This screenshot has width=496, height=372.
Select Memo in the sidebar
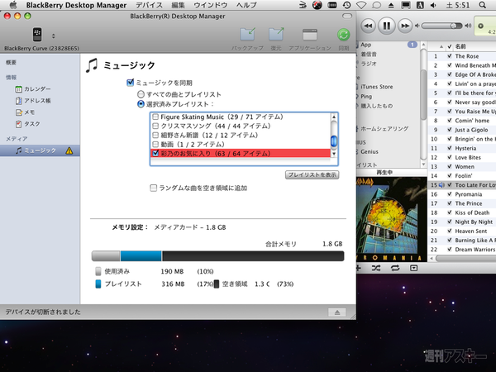[26, 112]
